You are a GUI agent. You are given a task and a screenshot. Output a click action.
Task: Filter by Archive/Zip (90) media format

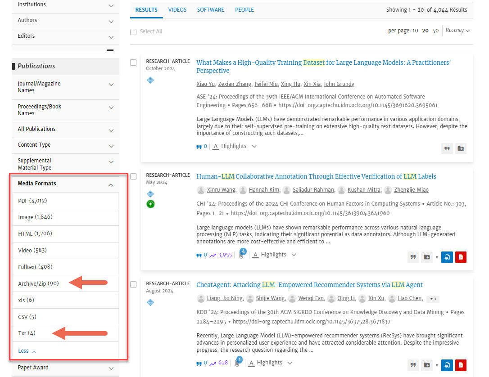(x=38, y=283)
